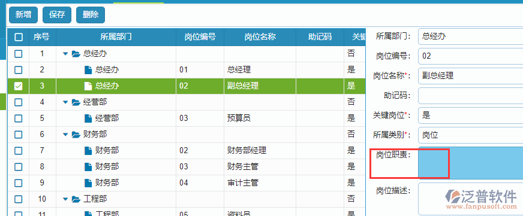Click code 01 in 总经理 row
The width and height of the screenshot is (523, 216).
(x=184, y=70)
